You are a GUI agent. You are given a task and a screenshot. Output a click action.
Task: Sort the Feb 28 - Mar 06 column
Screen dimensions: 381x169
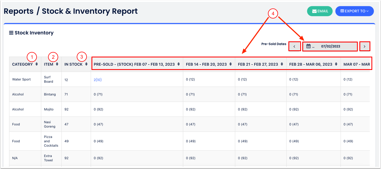(x=336, y=64)
